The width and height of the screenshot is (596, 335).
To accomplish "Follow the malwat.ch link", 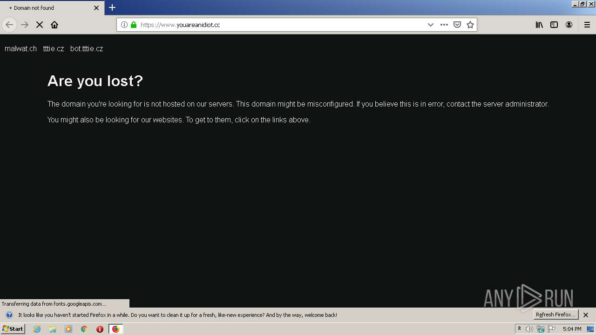I will point(20,48).
